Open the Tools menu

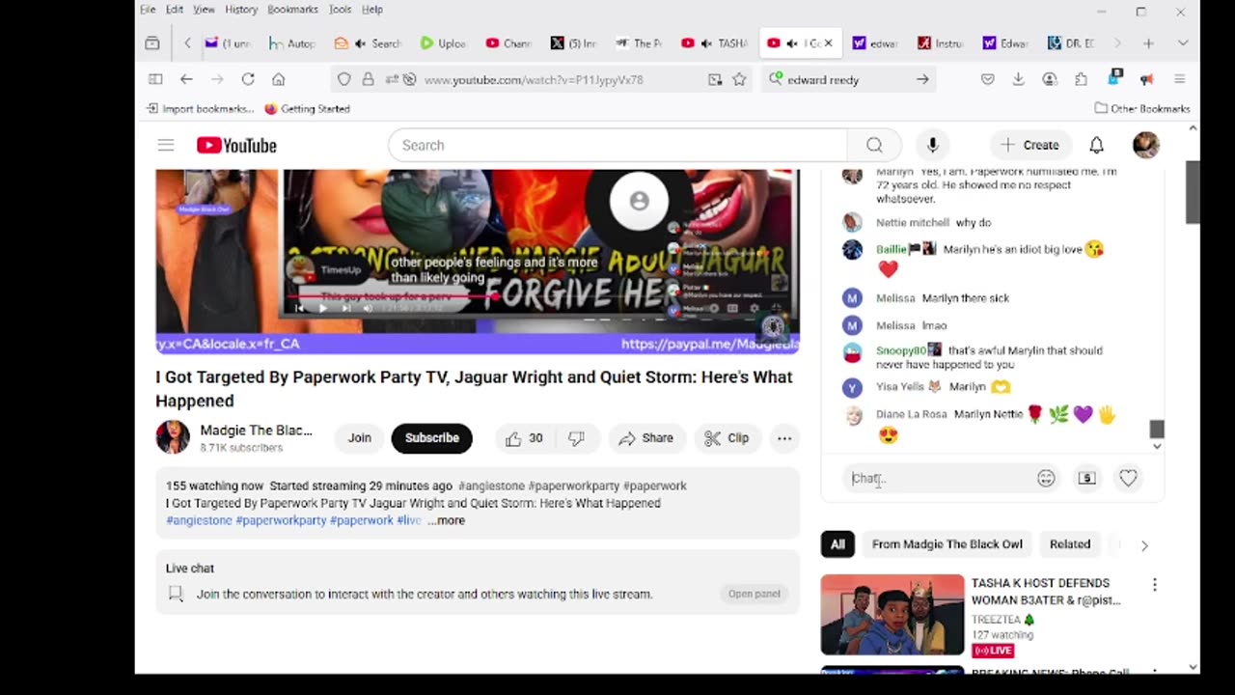pos(340,10)
